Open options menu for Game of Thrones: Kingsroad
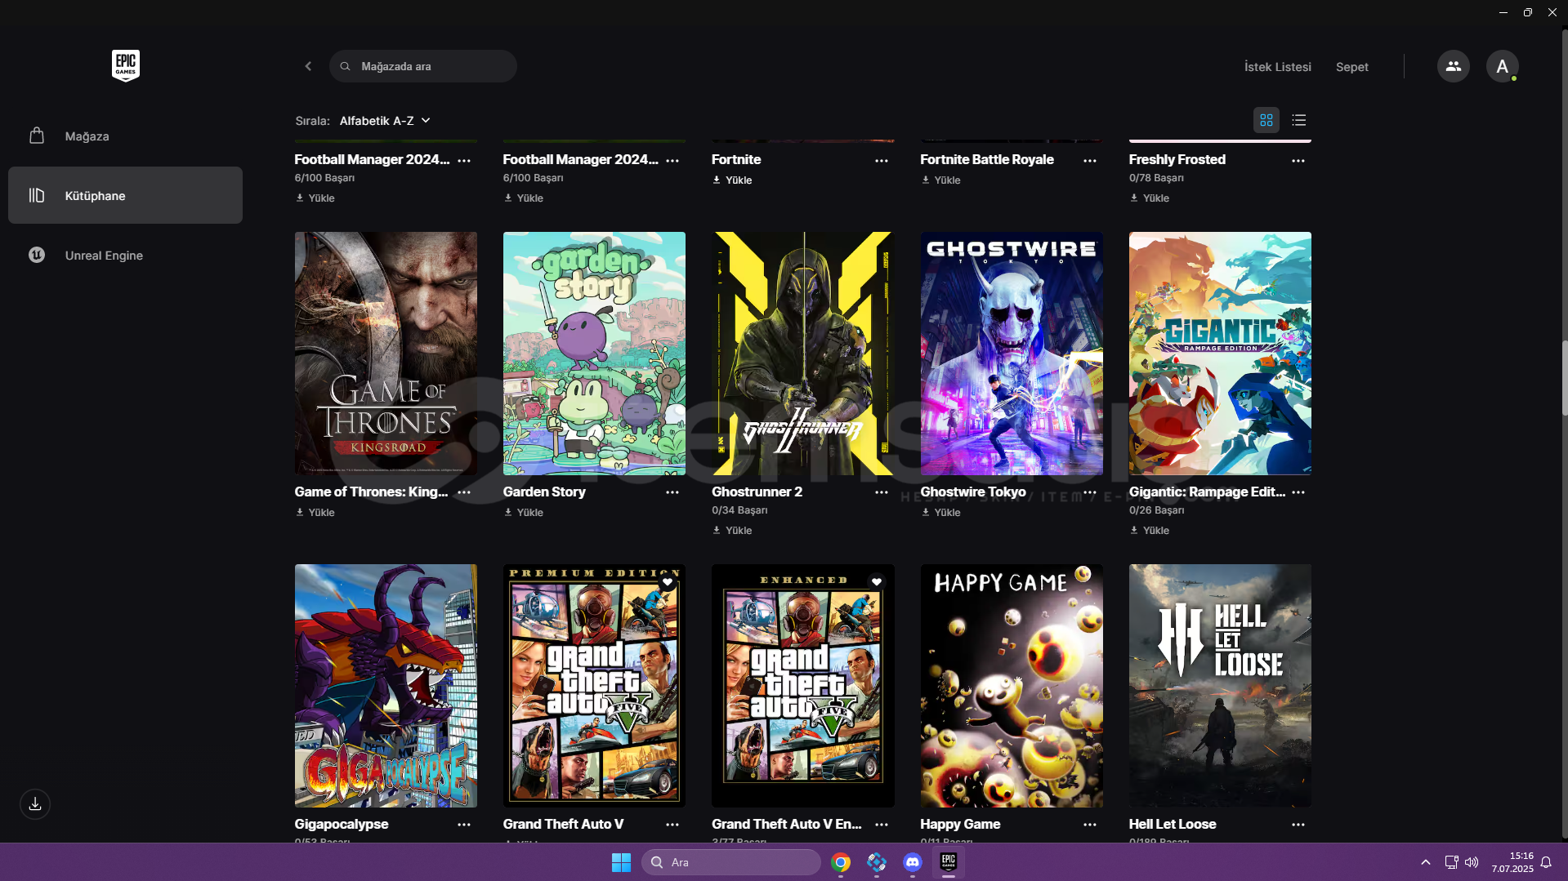The height and width of the screenshot is (881, 1568). [x=464, y=492]
